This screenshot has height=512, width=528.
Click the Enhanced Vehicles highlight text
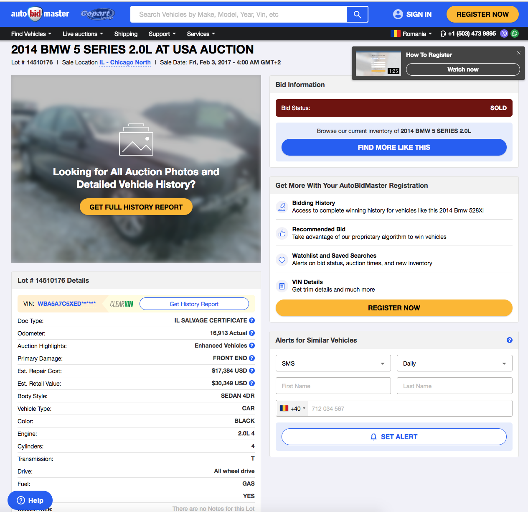(221, 346)
